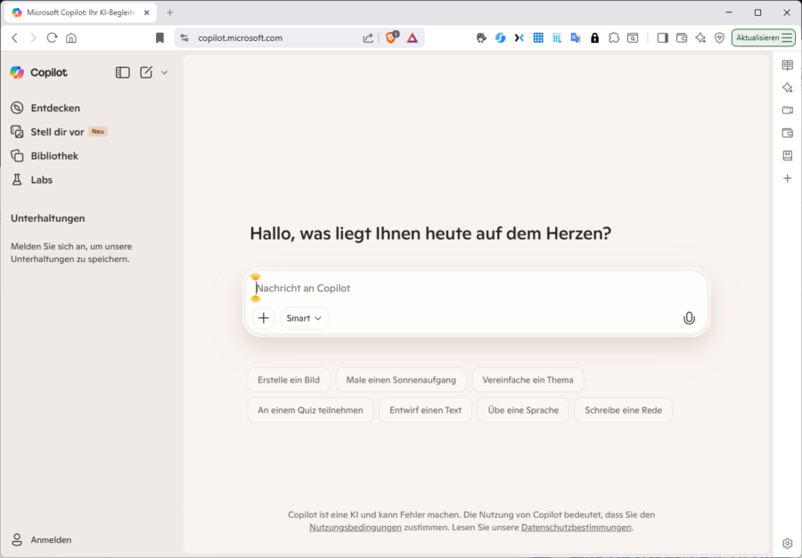Screen dimensions: 802x558
Task: Open Brave Shields icon in the address bar
Action: (x=391, y=37)
